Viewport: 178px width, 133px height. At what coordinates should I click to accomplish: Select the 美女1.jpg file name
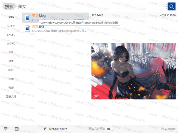pyautogui.click(x=39, y=16)
